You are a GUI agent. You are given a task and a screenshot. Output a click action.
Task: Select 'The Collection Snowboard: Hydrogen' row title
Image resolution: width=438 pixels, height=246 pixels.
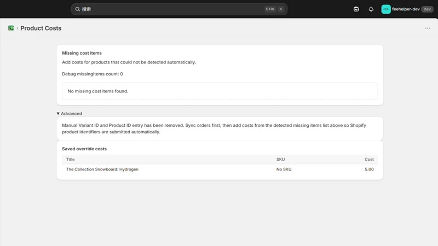point(102,169)
